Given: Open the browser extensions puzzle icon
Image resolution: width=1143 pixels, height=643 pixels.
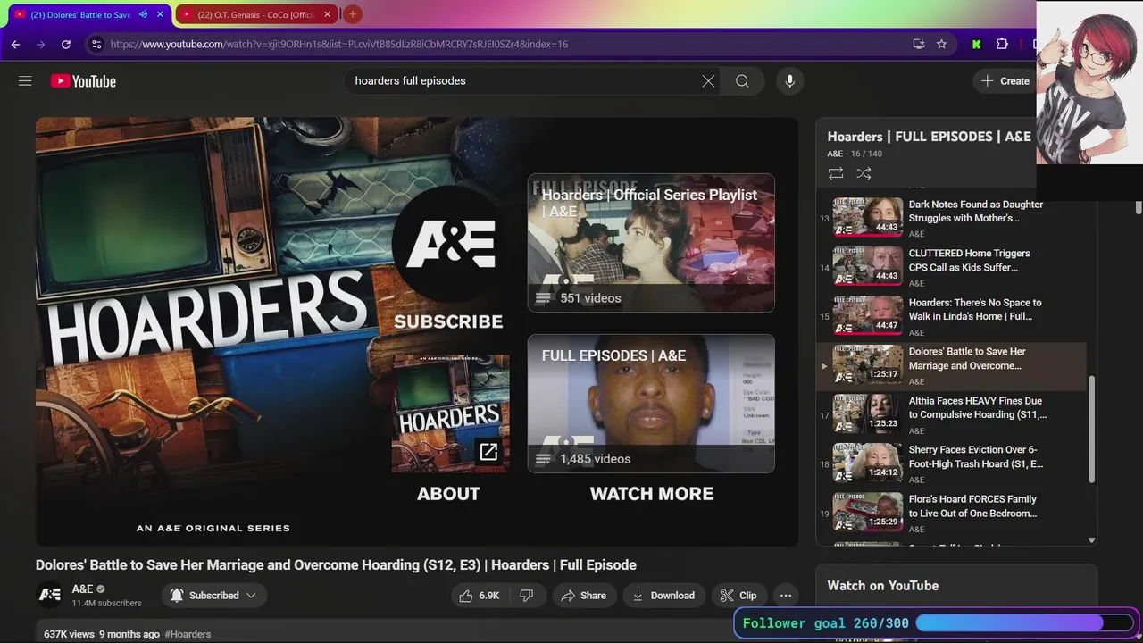Looking at the screenshot, I should (x=1002, y=44).
